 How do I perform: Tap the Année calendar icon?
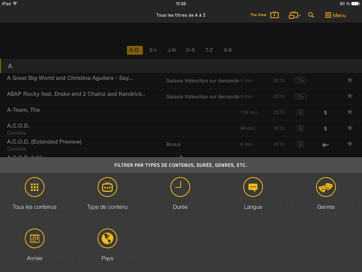[x=35, y=238]
